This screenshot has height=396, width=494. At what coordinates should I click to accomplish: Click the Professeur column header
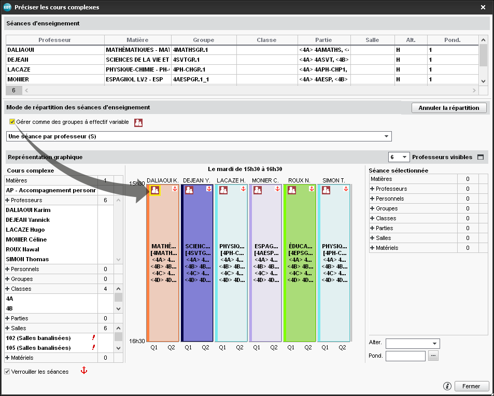click(54, 40)
